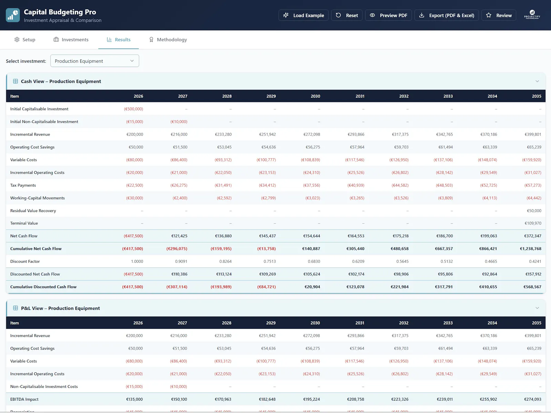Click the Capital Budgeting Pro logo icon
This screenshot has height=413, width=551.
(13, 15)
